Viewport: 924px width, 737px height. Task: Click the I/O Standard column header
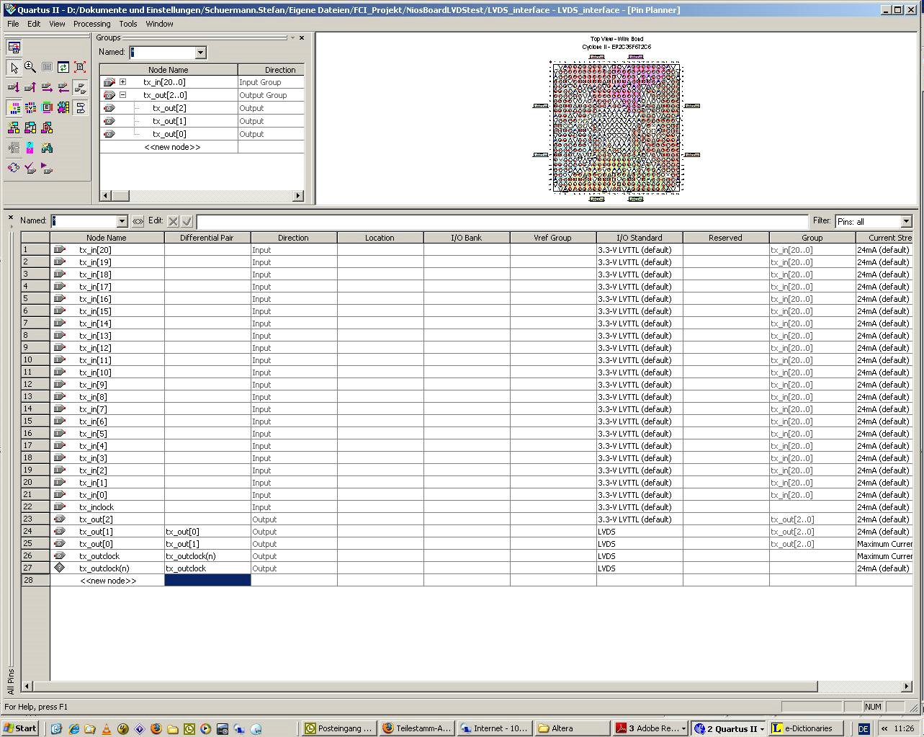639,238
